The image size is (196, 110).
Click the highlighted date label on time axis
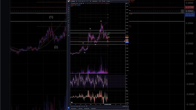(107, 105)
